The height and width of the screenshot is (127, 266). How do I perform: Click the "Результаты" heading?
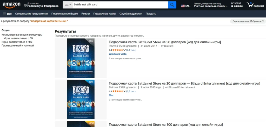click(x=65, y=31)
